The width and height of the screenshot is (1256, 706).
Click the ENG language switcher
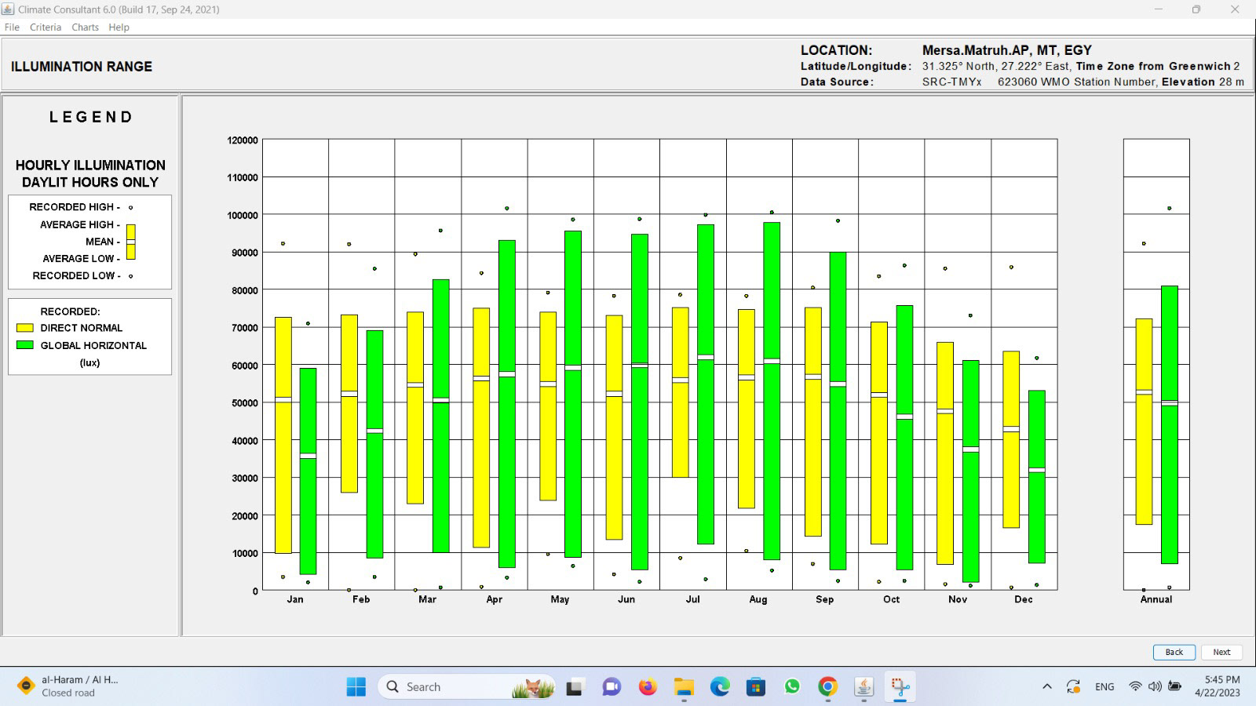tap(1104, 687)
